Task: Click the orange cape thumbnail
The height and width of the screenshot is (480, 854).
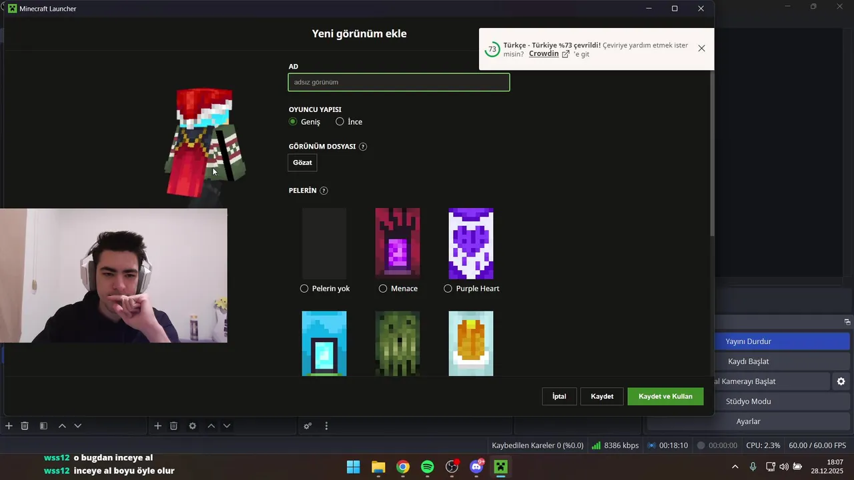Action: pos(471,343)
